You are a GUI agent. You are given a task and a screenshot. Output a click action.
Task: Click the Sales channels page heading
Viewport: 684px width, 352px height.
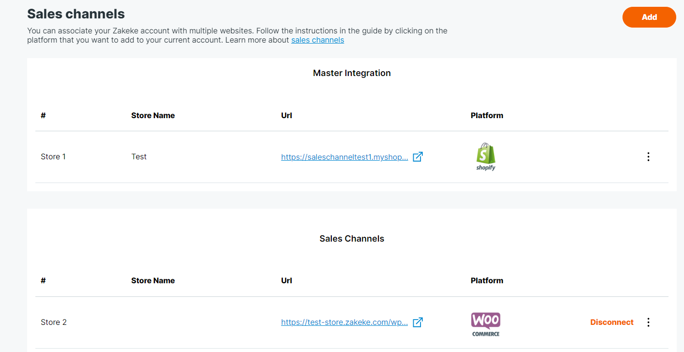click(x=76, y=14)
